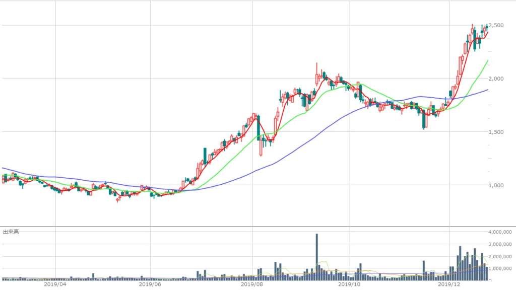The width and height of the screenshot is (516, 291).
Task: Click the 2,500 price axis label
Action: (x=496, y=25)
